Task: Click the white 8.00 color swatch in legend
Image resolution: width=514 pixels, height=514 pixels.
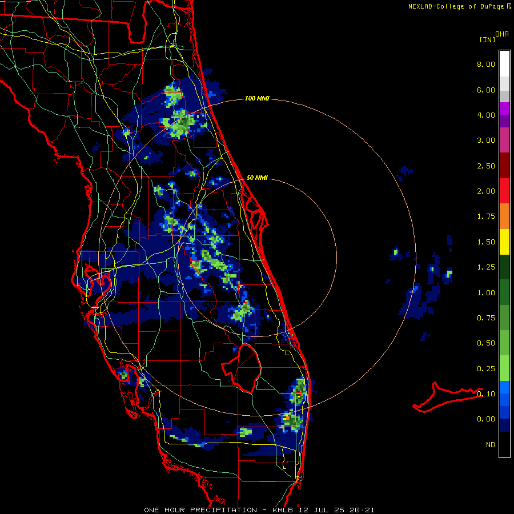Action: (x=504, y=64)
